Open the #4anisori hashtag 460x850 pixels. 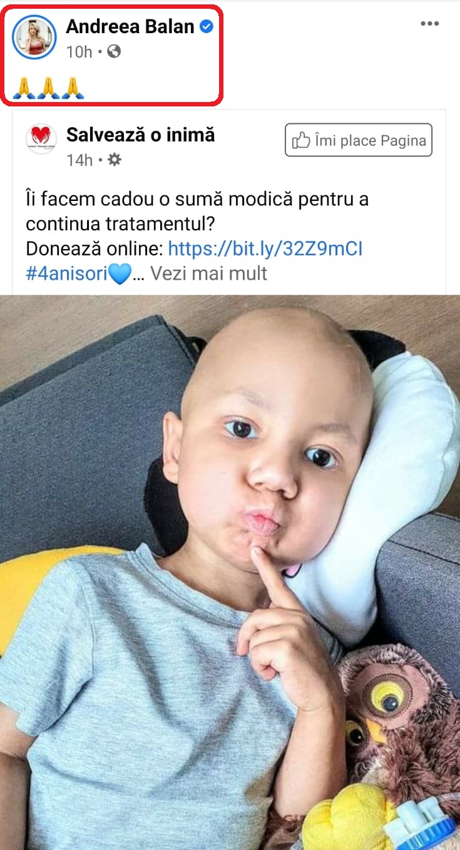click(x=67, y=274)
